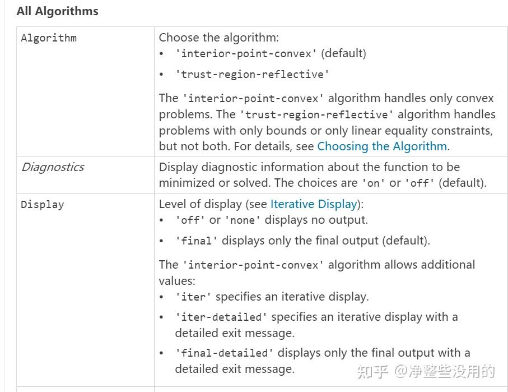Click the @净整些没用的 watermark username
This screenshot has width=508, height=392.
point(445,371)
